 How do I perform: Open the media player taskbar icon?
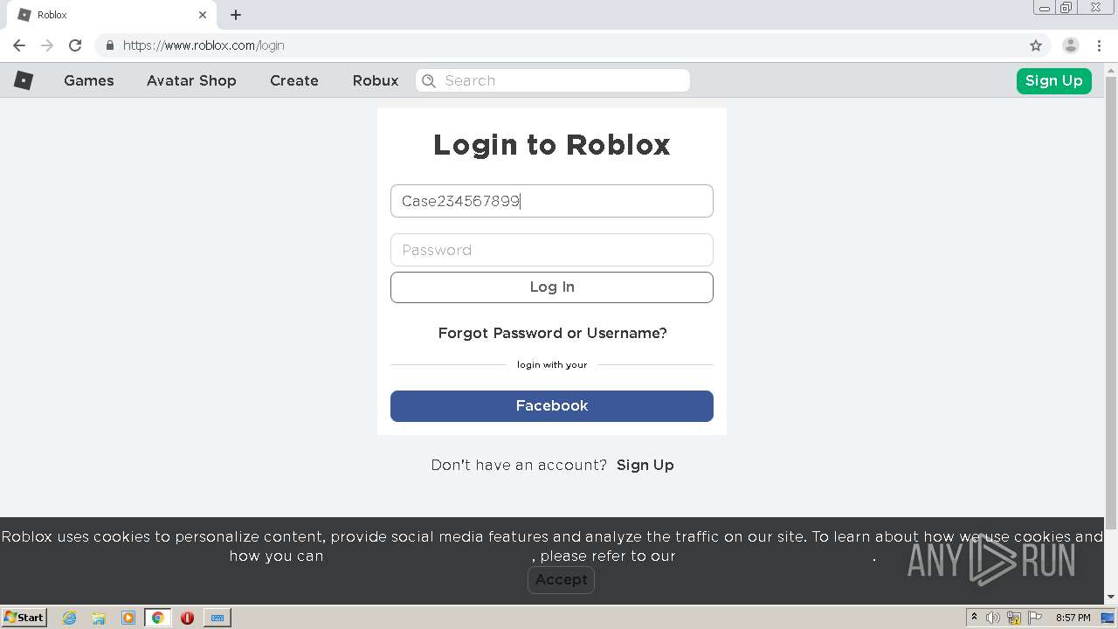[x=128, y=618]
